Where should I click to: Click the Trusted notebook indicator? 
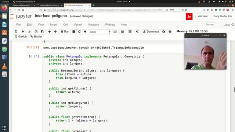click(210, 25)
